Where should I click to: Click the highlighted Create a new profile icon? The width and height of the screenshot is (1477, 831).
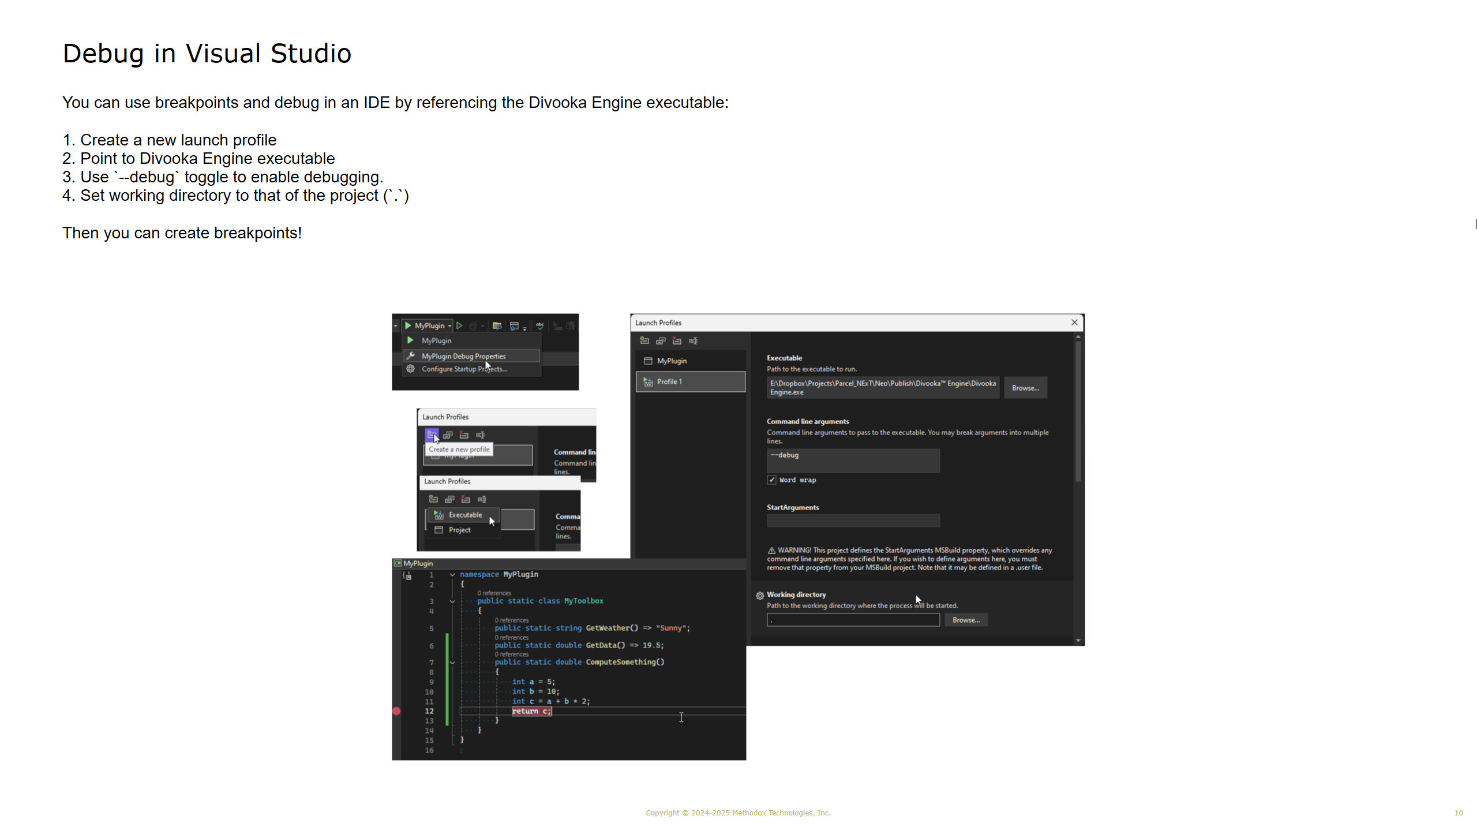[x=432, y=435]
